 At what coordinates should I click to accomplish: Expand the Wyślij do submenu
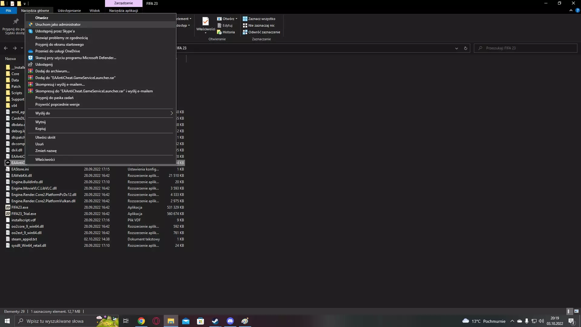(x=171, y=113)
